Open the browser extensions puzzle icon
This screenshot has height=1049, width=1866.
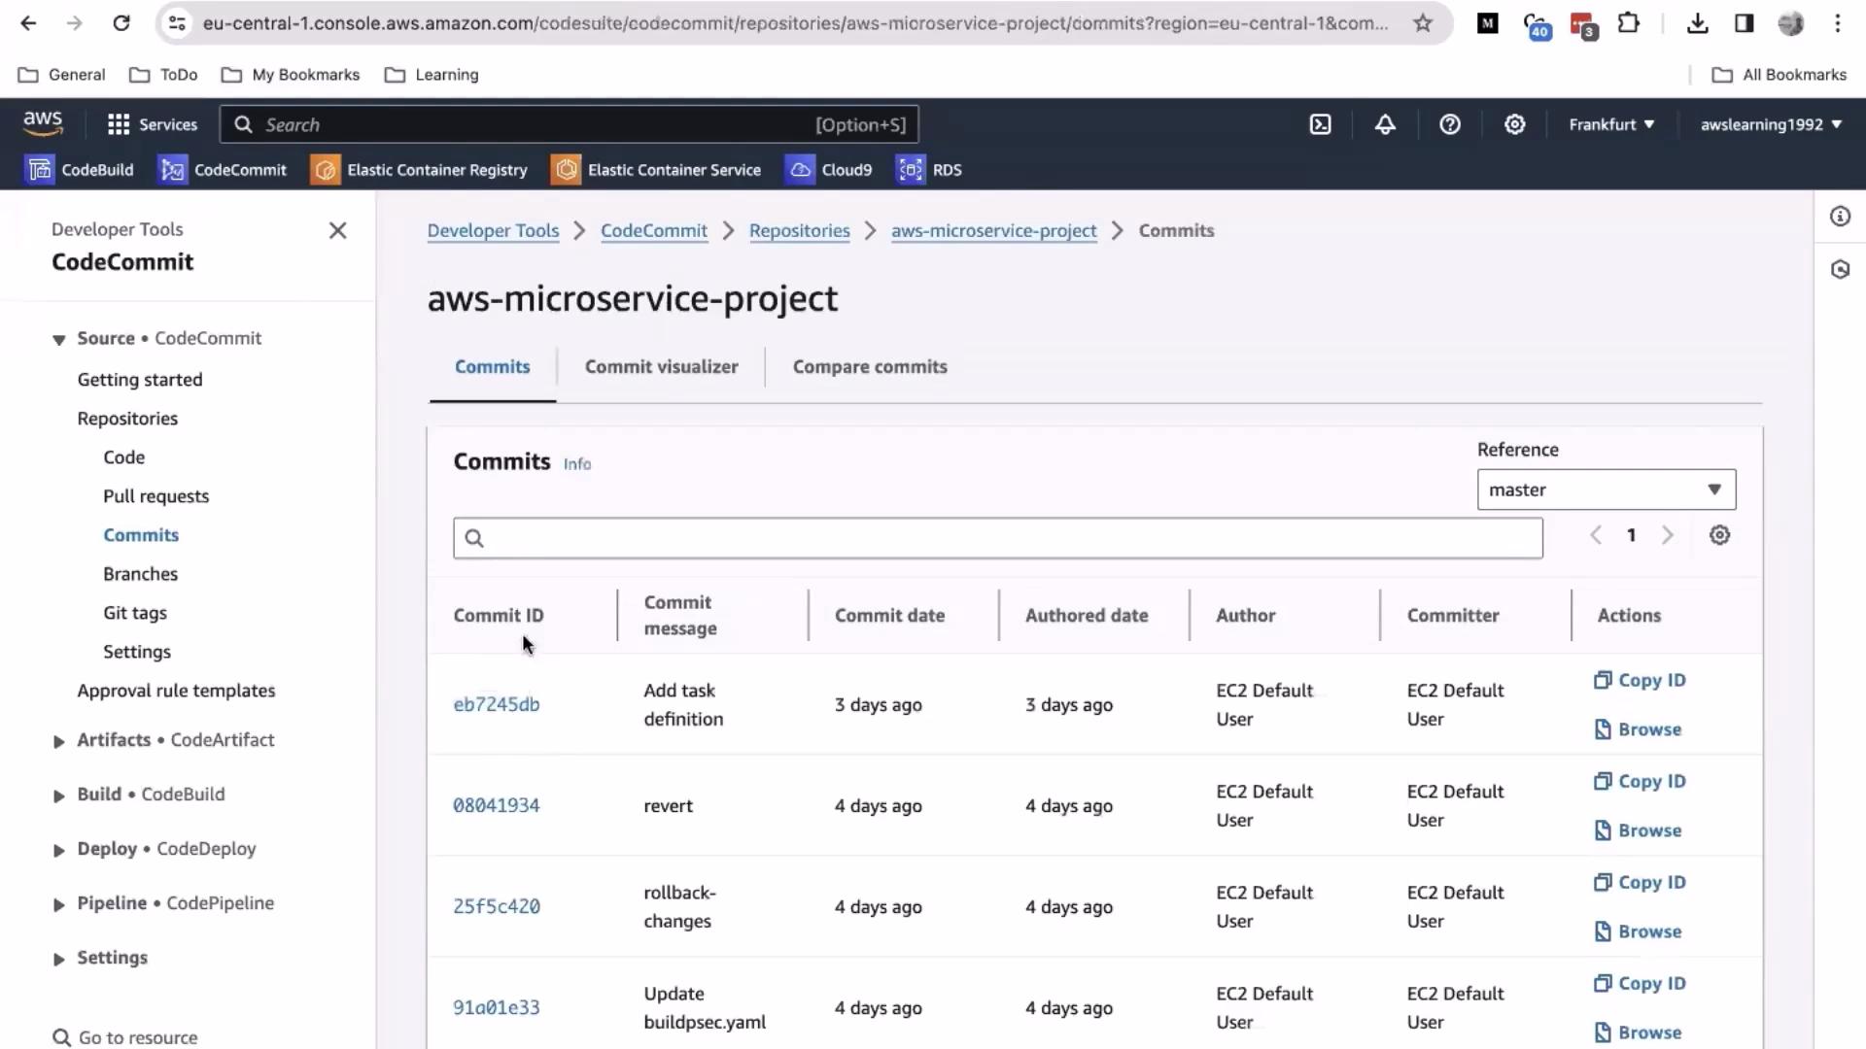coord(1629,23)
